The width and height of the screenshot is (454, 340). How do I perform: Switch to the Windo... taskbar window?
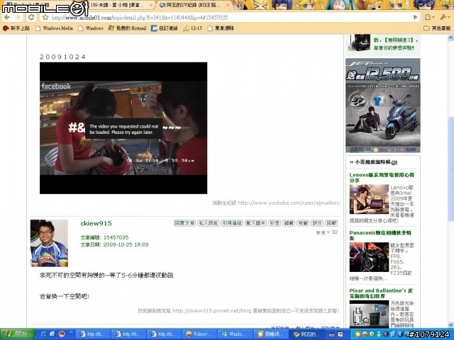point(234,334)
